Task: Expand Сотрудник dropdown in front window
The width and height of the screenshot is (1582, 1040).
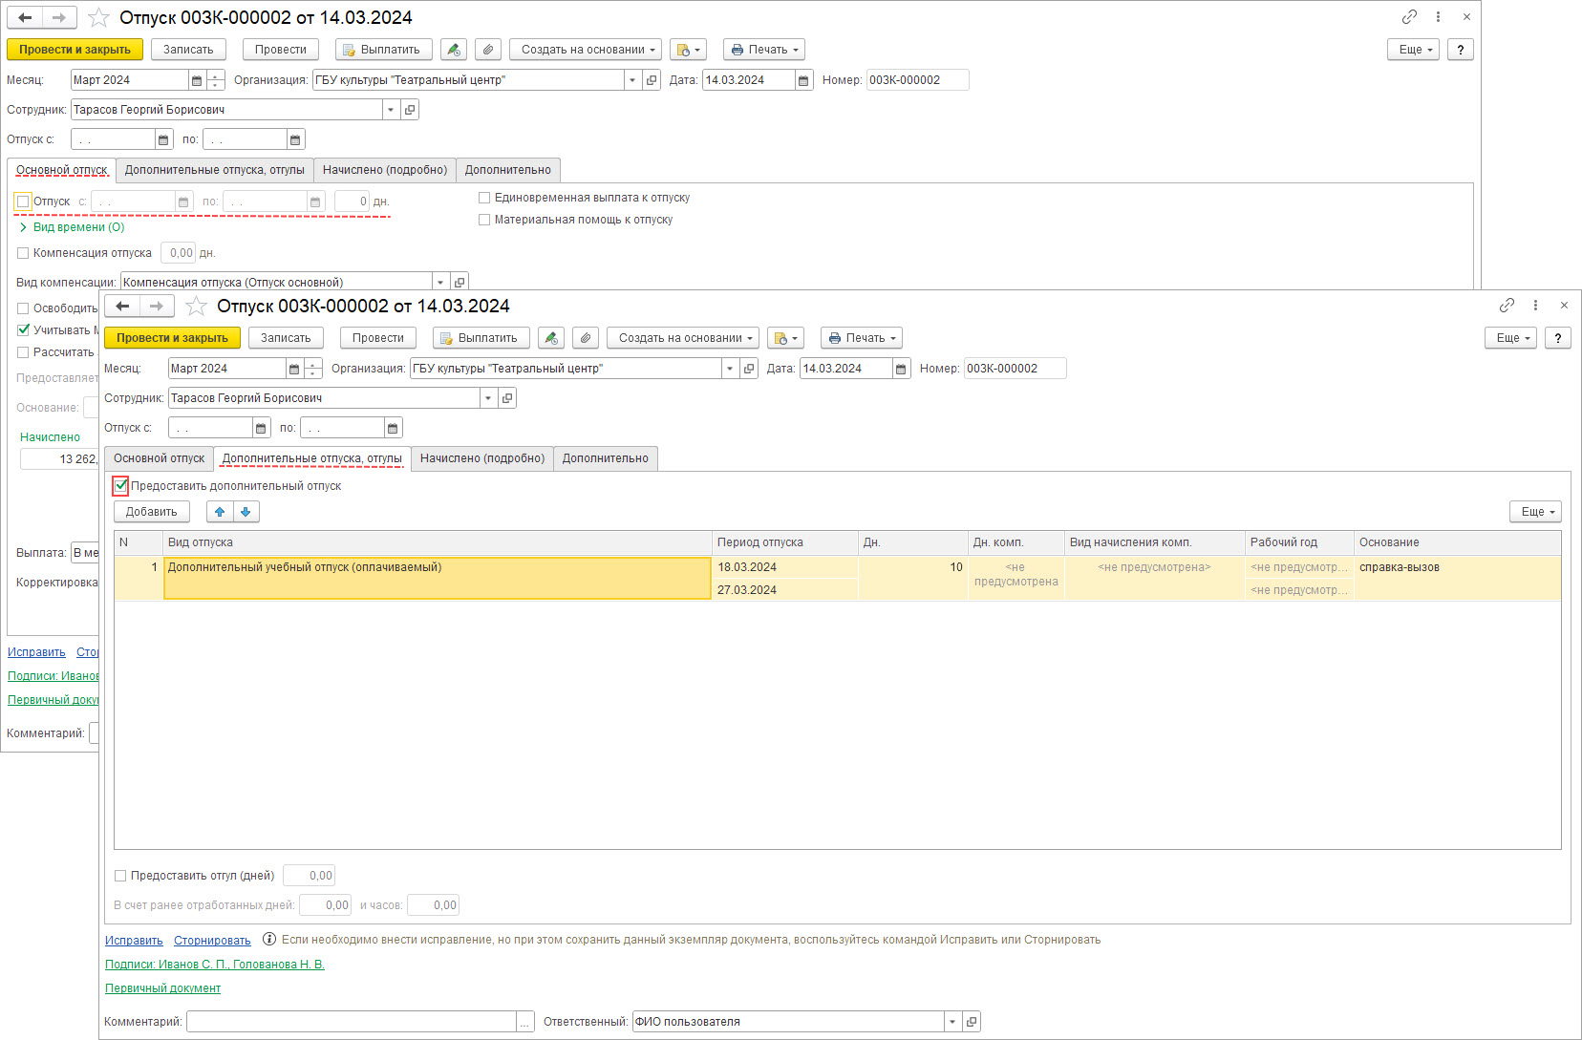Action: 488,398
